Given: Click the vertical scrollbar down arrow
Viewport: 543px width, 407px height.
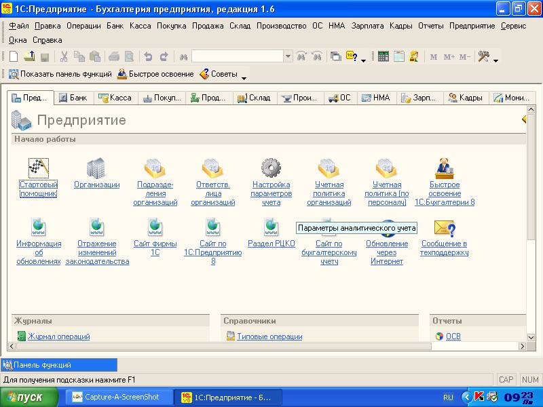Looking at the screenshot, I should pyautogui.click(x=531, y=337).
